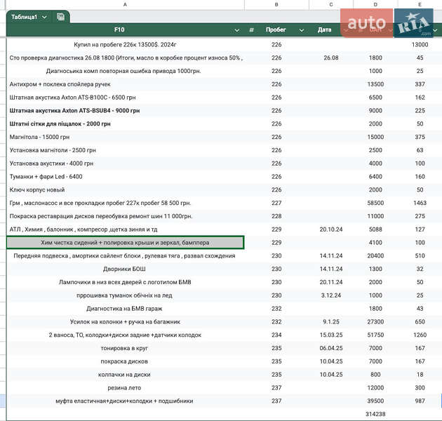Expand the Таблица1 table name dropdown
Image resolution: width=442 pixels, height=421 pixels.
coord(45,16)
